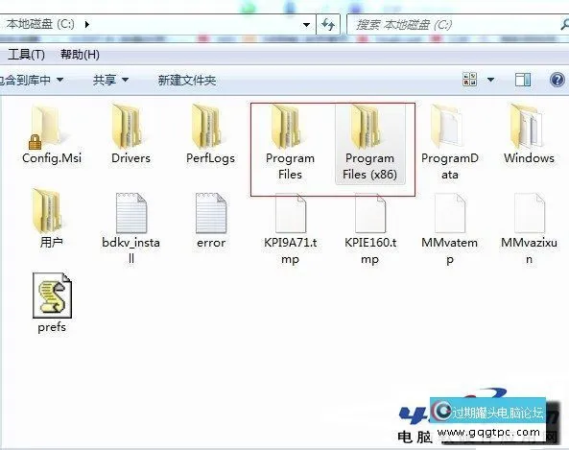This screenshot has width=569, height=450.
Task: Click the 'MMvazixun' file name
Action: point(529,250)
